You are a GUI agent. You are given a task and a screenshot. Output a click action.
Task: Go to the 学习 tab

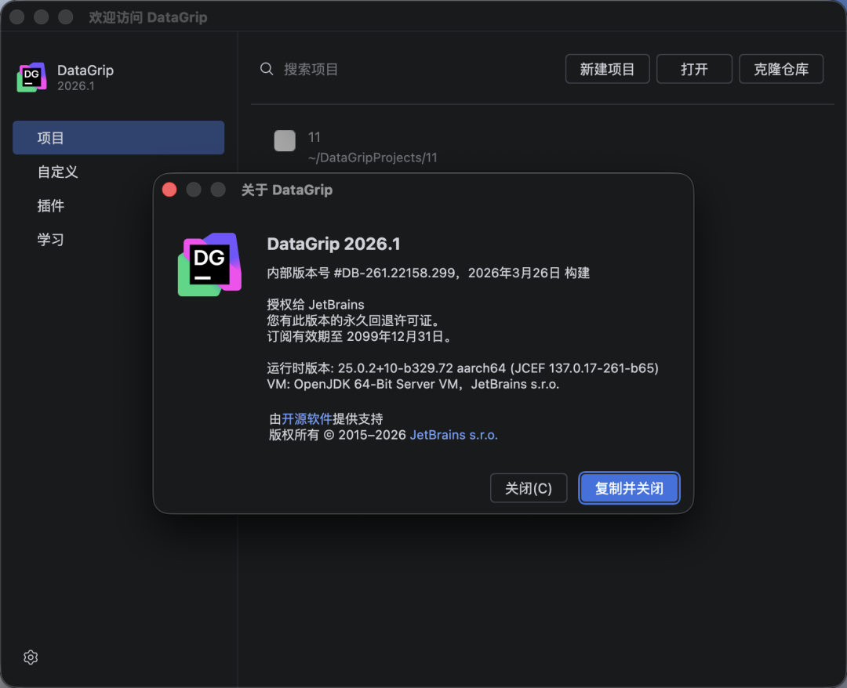point(51,240)
